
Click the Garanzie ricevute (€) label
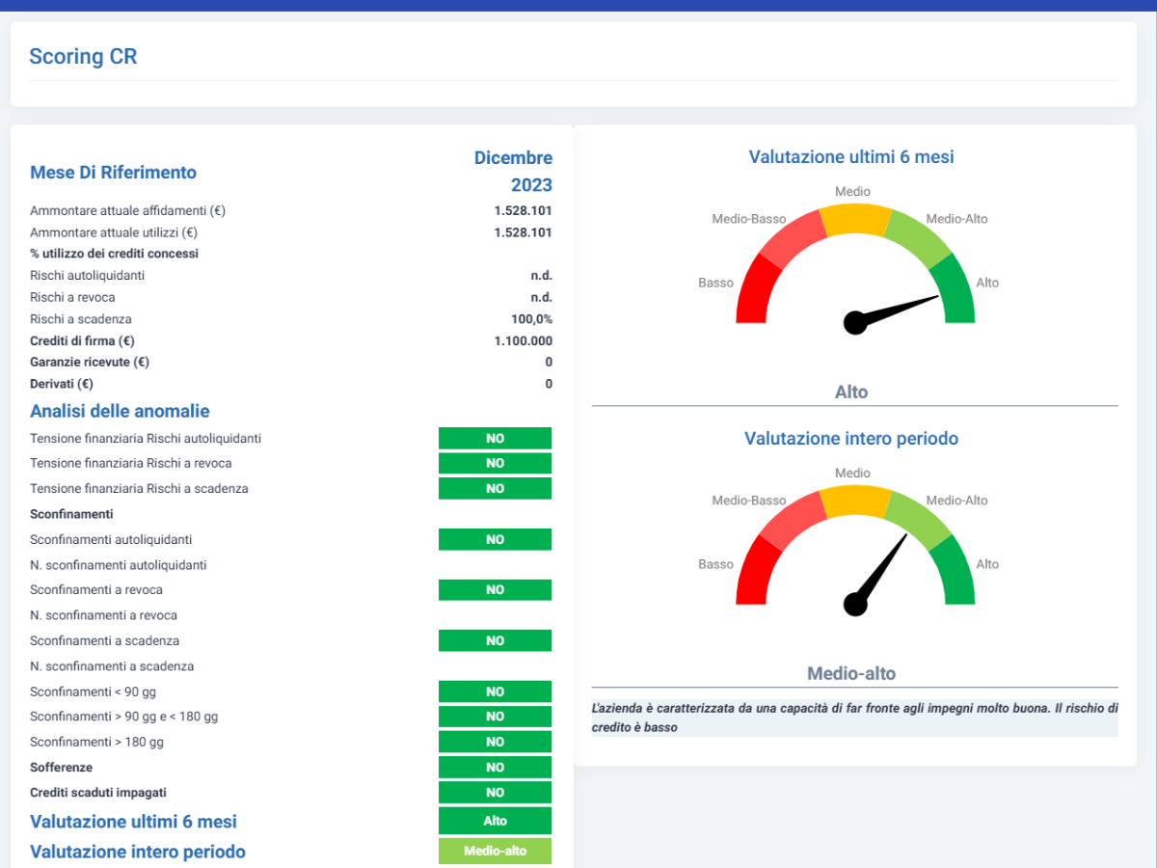coord(90,363)
